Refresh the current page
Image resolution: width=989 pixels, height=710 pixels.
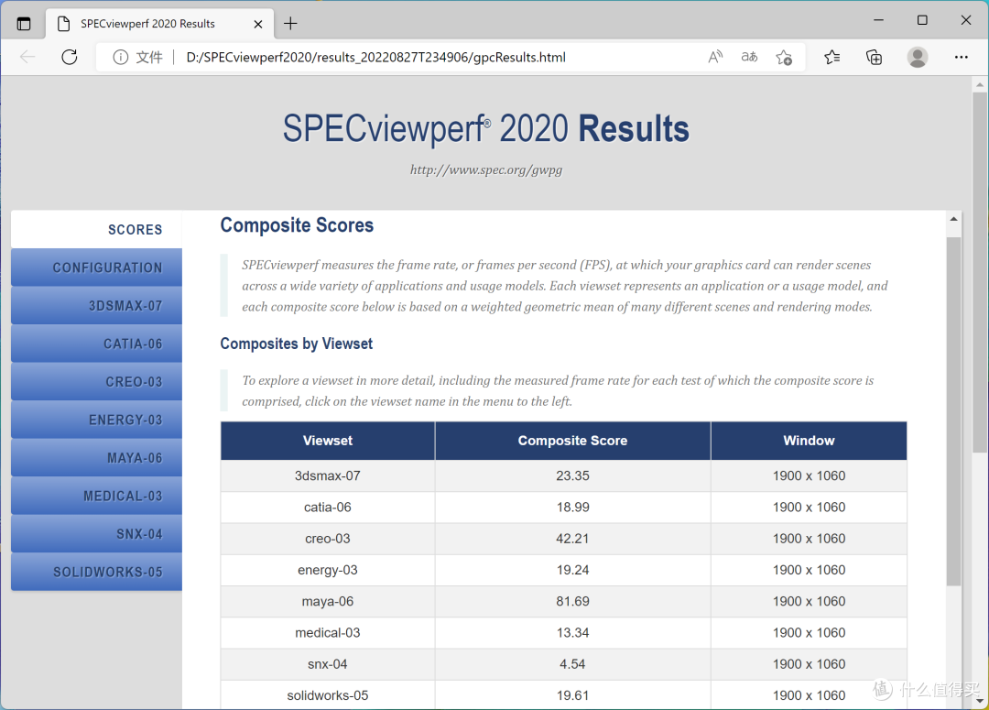(70, 58)
